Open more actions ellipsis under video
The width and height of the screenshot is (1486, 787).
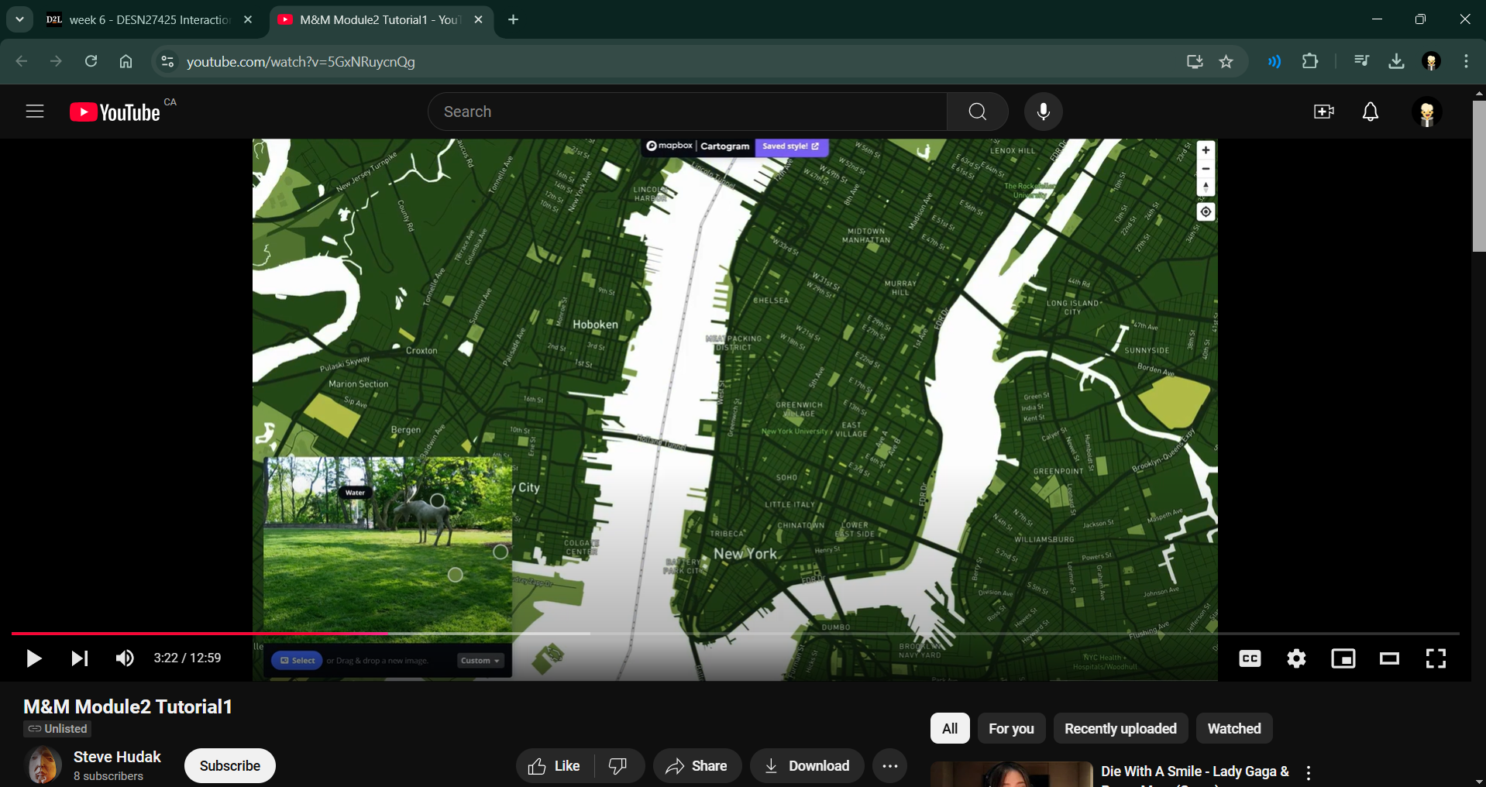pos(889,766)
